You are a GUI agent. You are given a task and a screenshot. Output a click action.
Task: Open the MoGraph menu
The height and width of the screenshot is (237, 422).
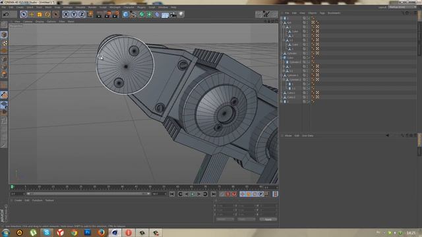pyautogui.click(x=115, y=7)
